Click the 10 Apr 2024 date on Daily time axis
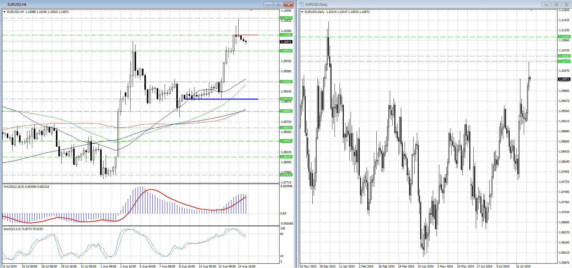The width and height of the screenshot is (572, 268). 426,266
